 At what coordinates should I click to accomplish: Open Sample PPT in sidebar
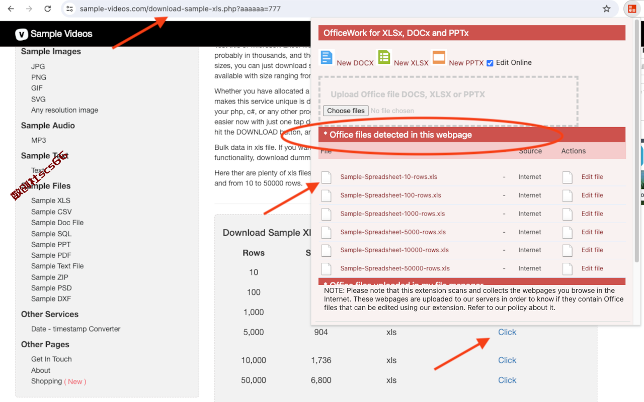click(51, 245)
